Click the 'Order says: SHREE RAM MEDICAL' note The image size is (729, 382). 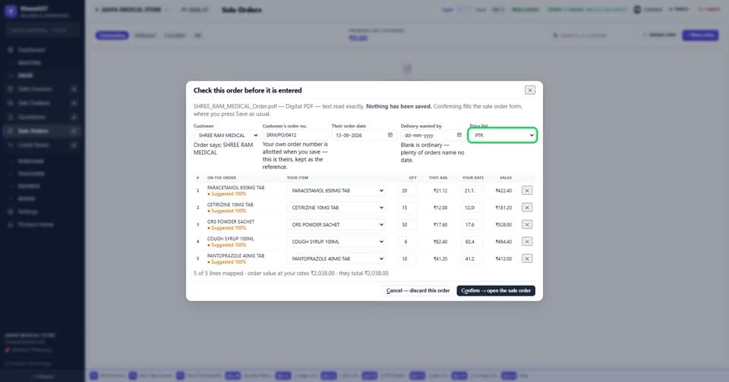[x=223, y=149]
